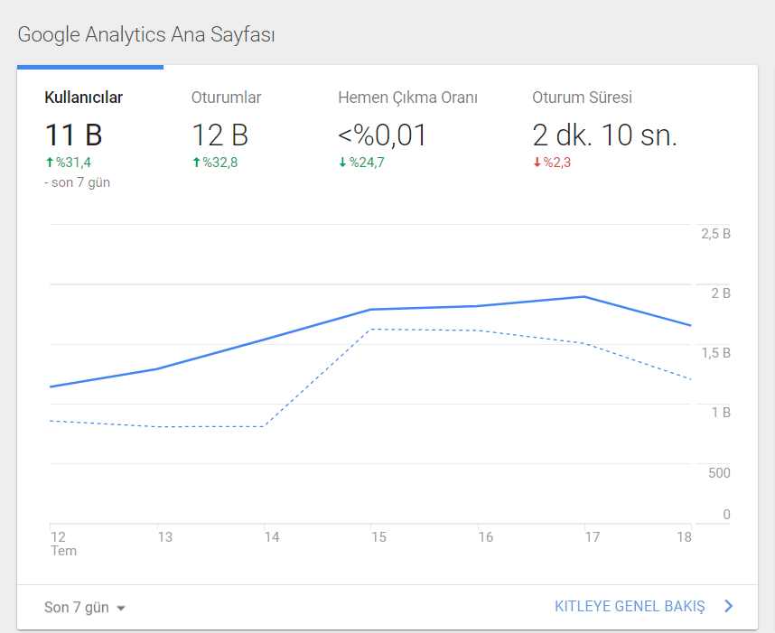Click the dropdown arrow beside Son 7 gün
The image size is (775, 633).
121,609
